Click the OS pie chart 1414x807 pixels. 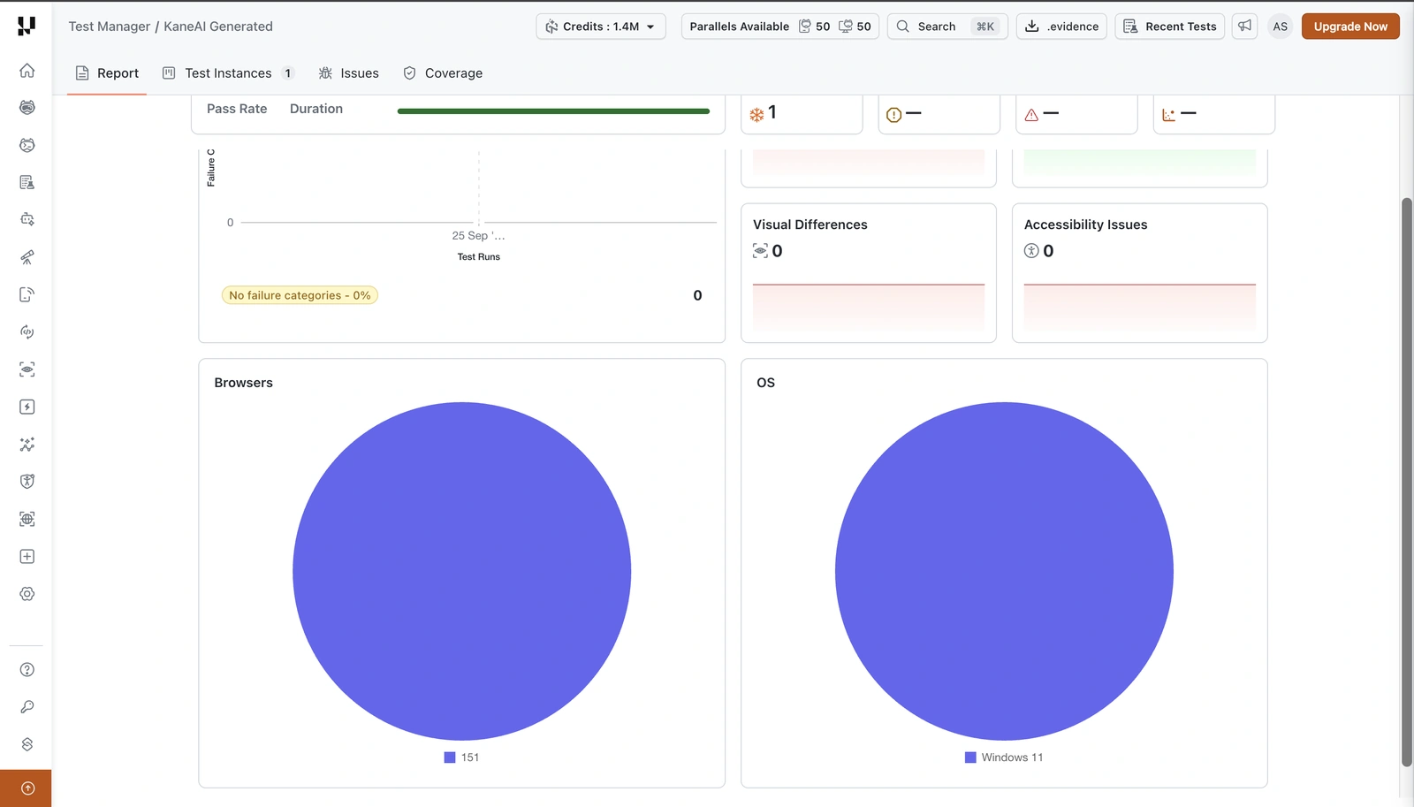1004,571
